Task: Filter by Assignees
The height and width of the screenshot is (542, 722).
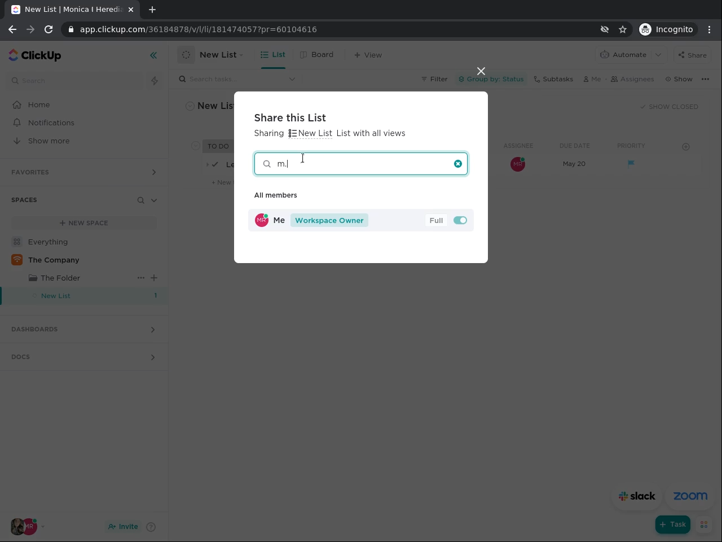Action: [632, 79]
